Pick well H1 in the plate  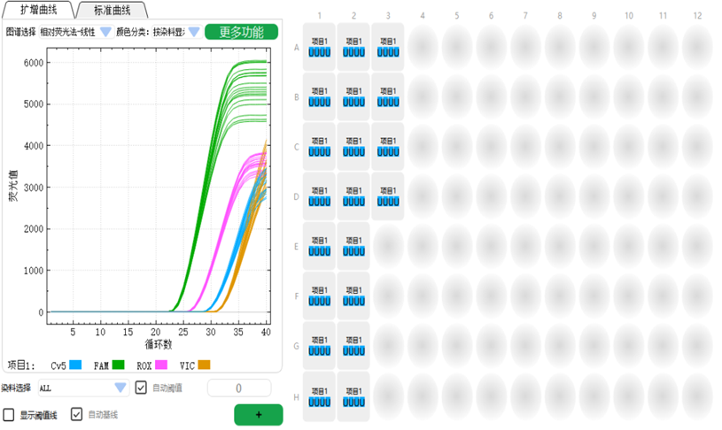point(319,395)
